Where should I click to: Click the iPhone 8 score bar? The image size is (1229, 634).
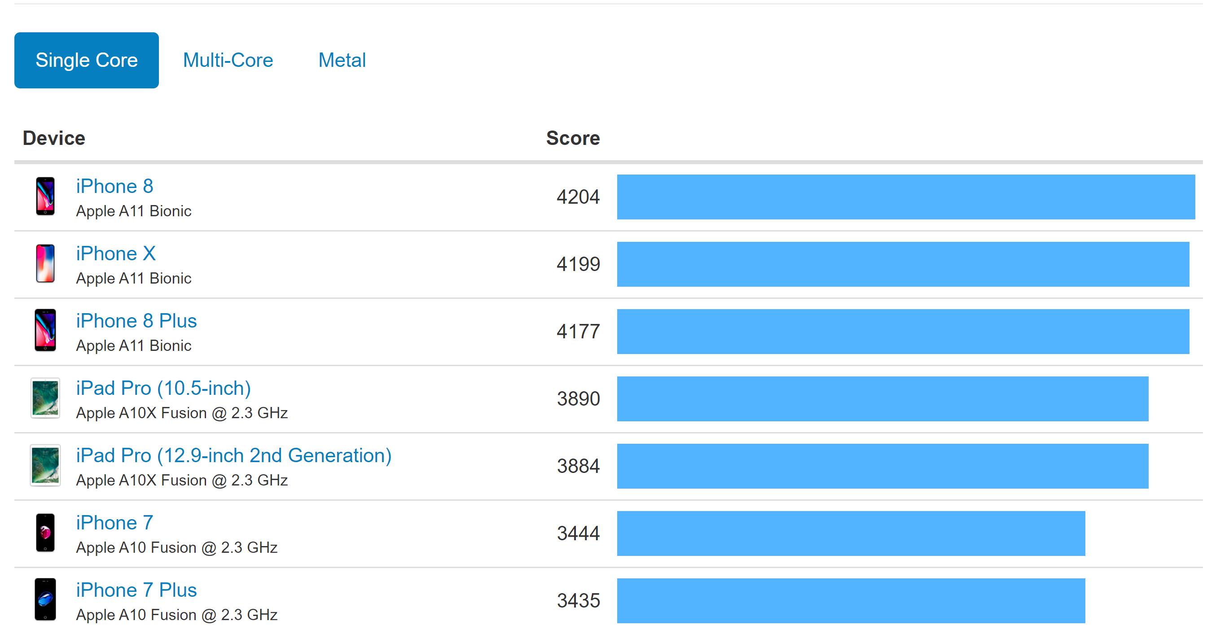(905, 197)
